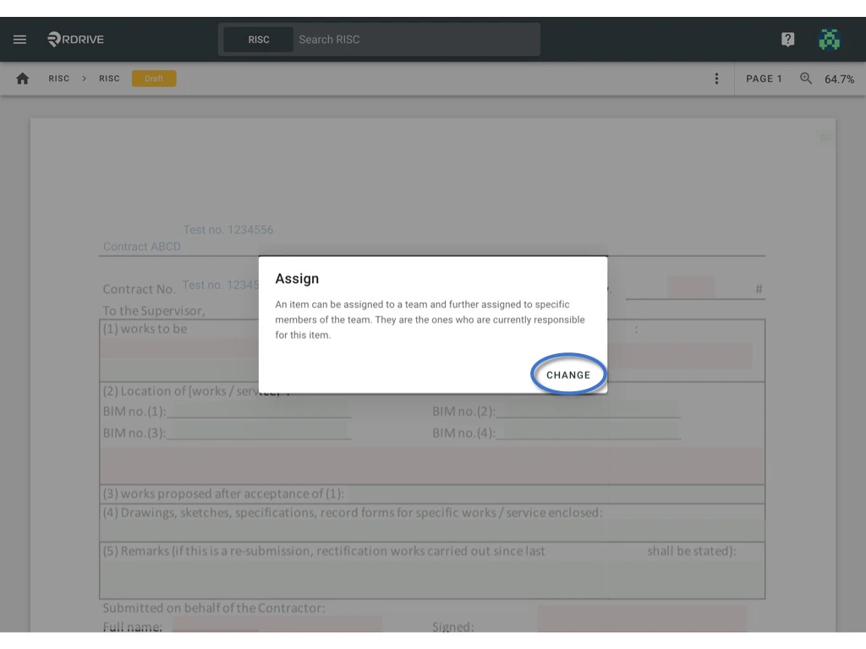Open the three-dot options menu
Viewport: 866px width, 649px height.
716,78
